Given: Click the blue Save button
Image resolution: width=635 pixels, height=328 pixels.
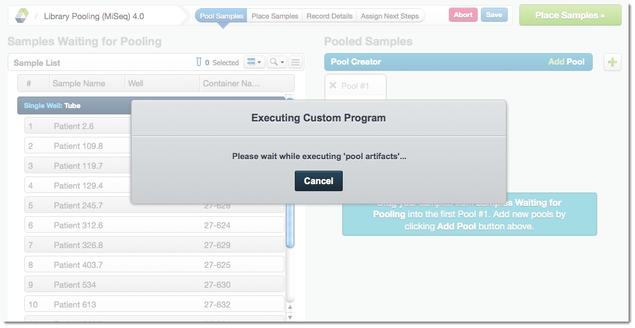Looking at the screenshot, I should [x=494, y=15].
